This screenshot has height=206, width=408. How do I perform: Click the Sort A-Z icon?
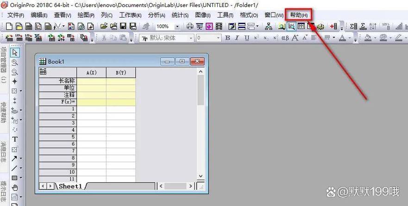coord(373,26)
